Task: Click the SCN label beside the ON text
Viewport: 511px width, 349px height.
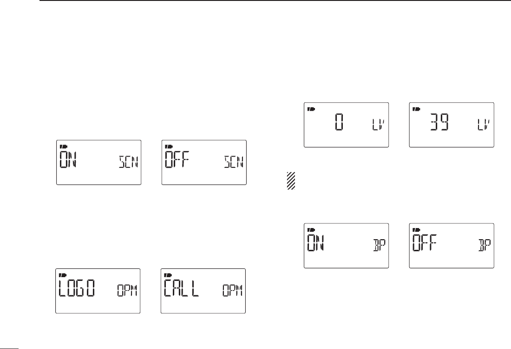Action: click(128, 162)
